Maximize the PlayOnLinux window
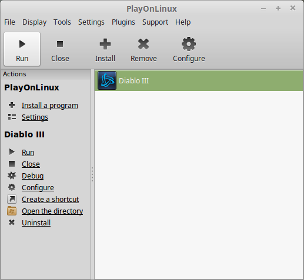This screenshot has height=280, width=304. (278, 8)
